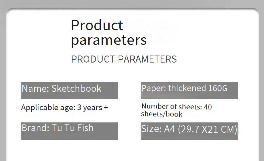
Task: Click the word "Product" in large heading
Action: (97, 25)
